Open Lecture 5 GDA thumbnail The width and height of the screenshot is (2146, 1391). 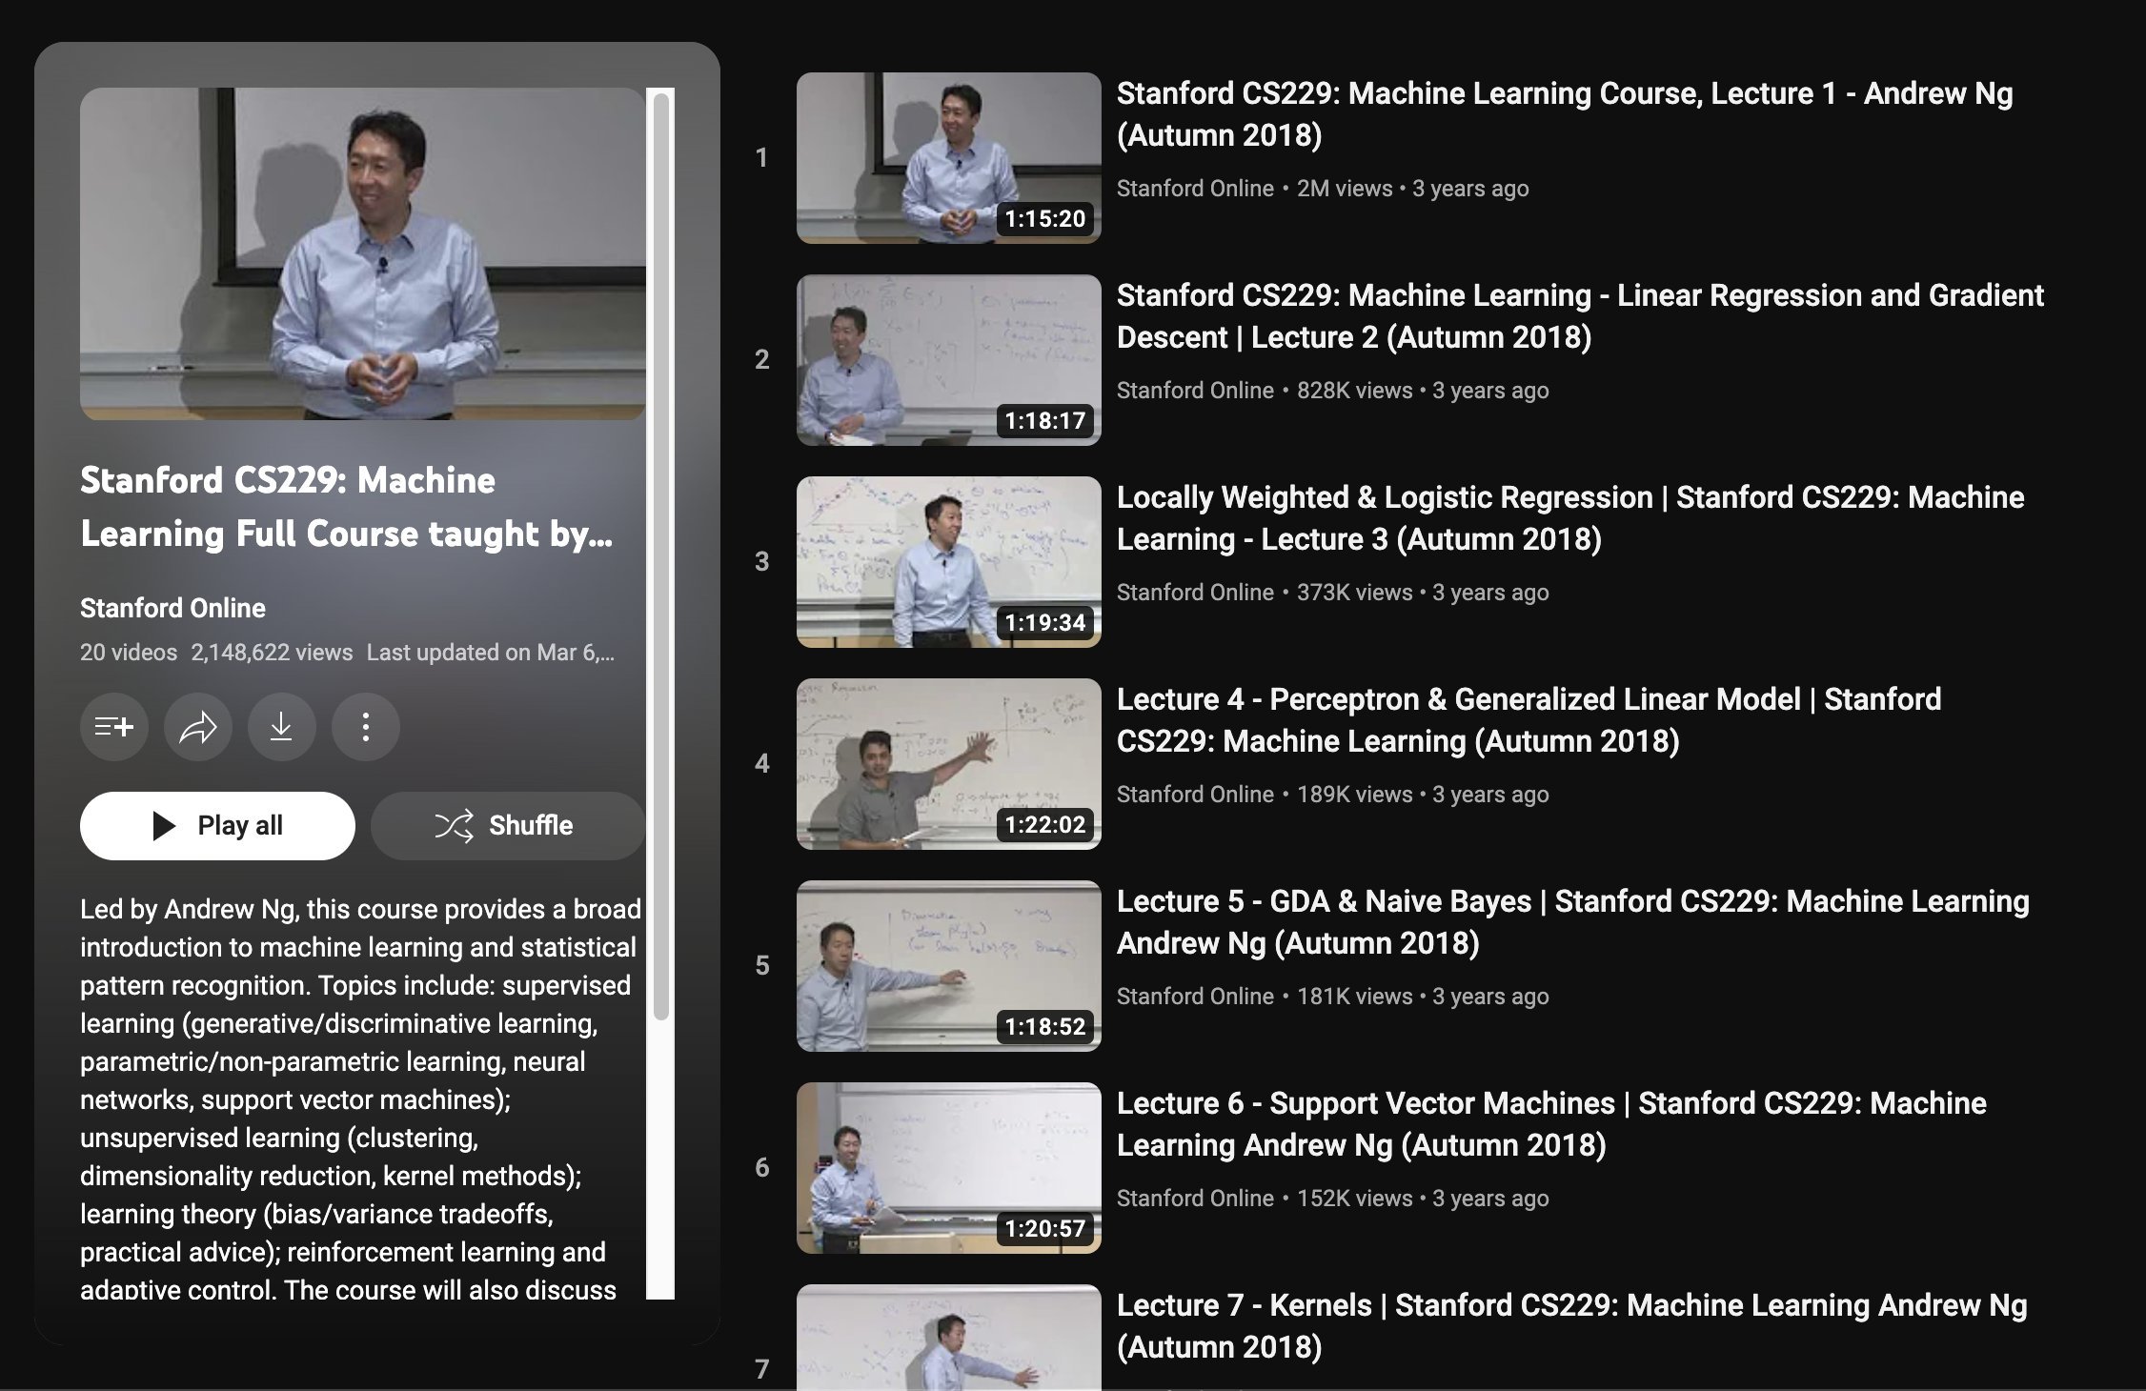click(948, 965)
